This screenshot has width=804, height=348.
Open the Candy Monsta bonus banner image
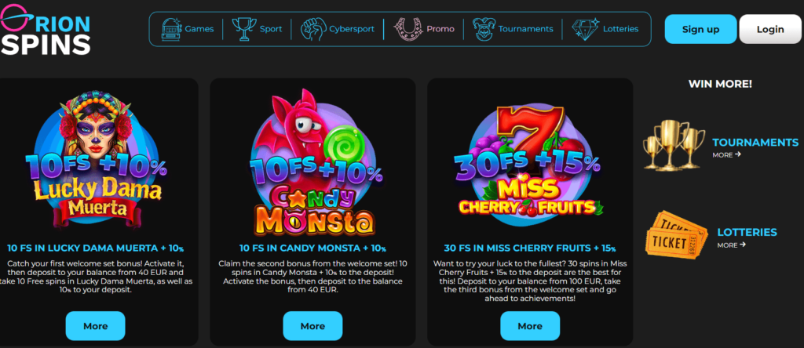coord(313,161)
